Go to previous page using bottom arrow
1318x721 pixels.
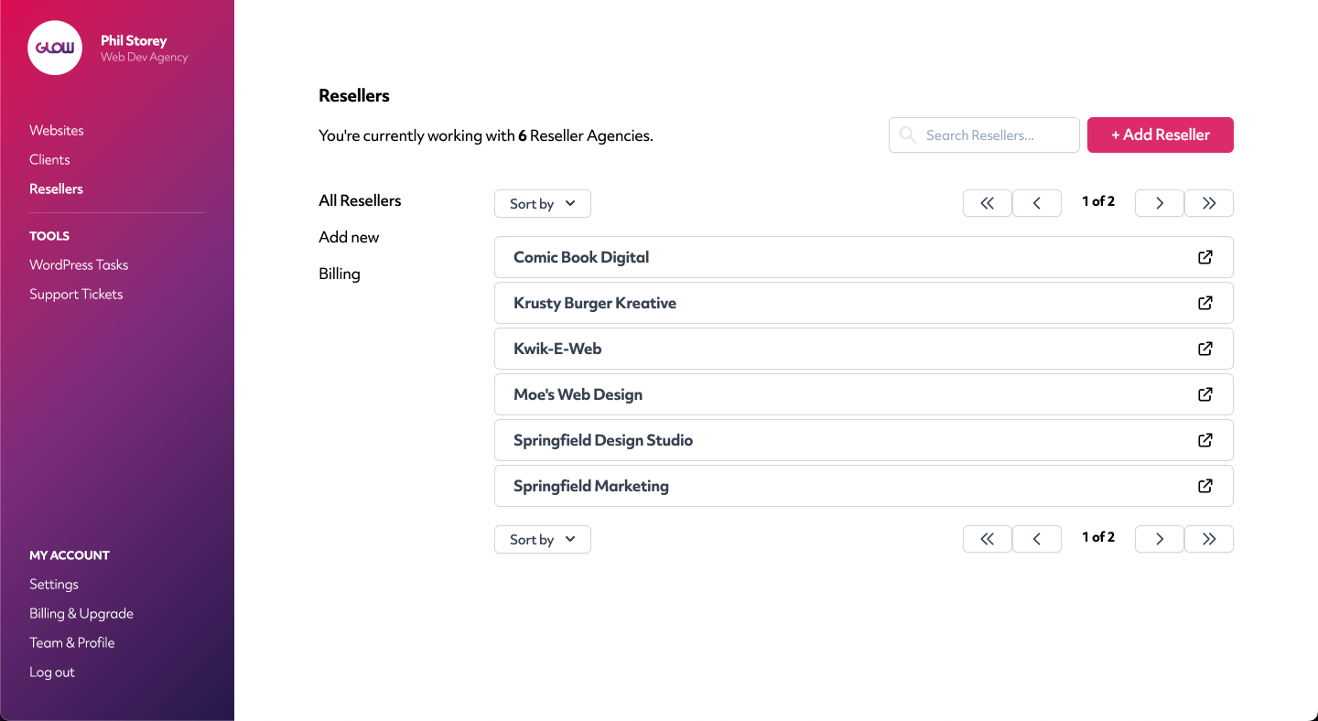tap(1037, 539)
